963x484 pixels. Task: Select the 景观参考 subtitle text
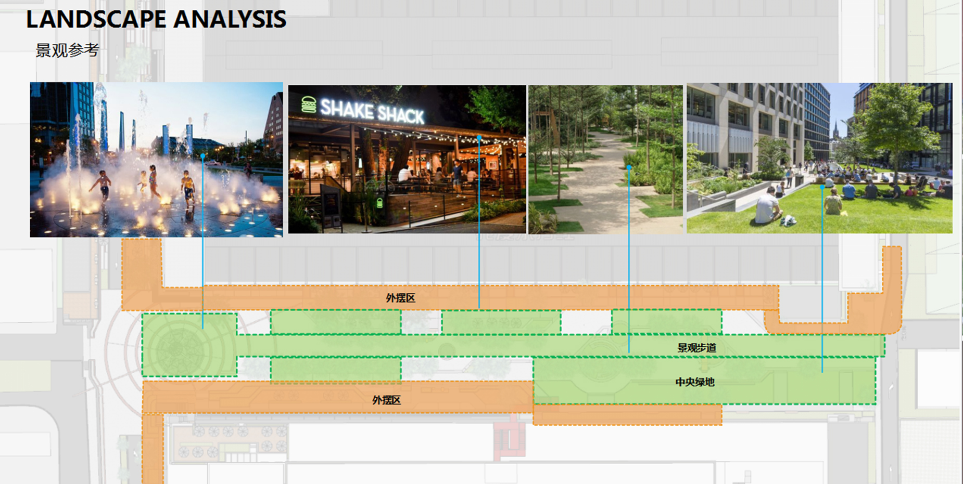[67, 50]
